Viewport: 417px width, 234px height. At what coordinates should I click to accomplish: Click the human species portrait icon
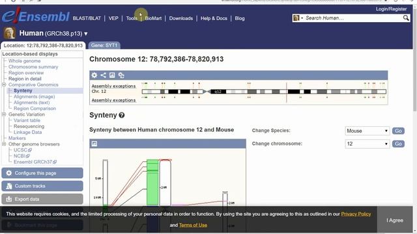(9, 33)
